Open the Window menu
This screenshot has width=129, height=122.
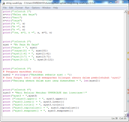(x=46, y=8)
